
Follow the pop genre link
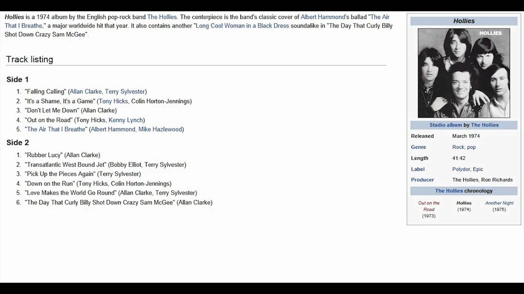[x=471, y=147]
